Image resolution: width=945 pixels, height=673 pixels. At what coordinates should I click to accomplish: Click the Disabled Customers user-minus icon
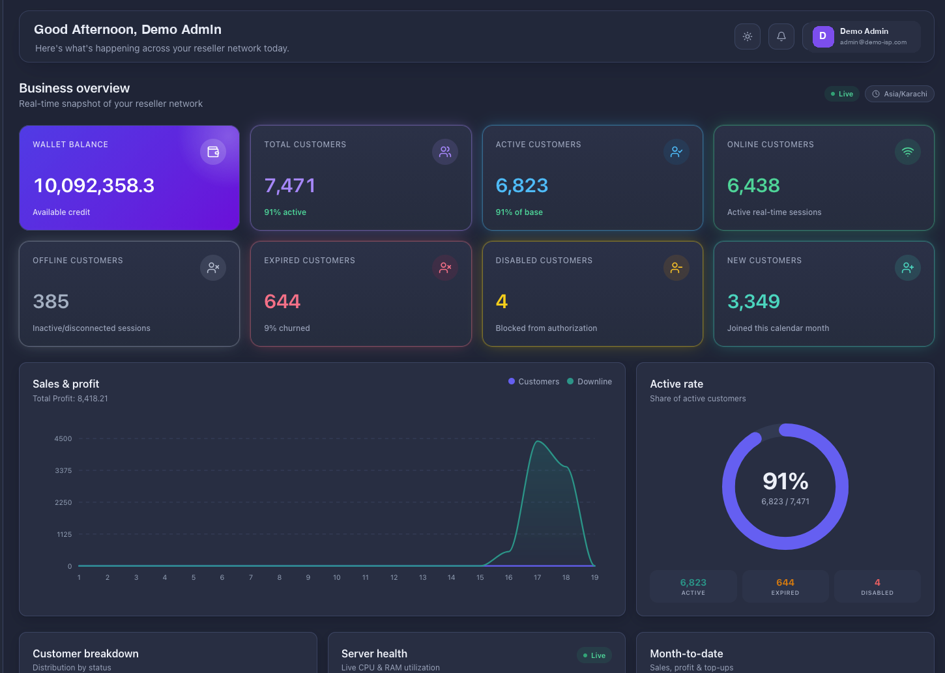(676, 268)
